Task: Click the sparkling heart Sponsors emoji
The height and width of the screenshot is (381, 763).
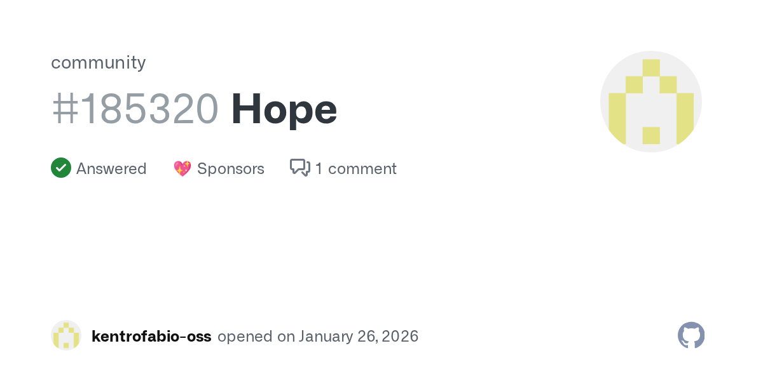Action: pos(182,168)
